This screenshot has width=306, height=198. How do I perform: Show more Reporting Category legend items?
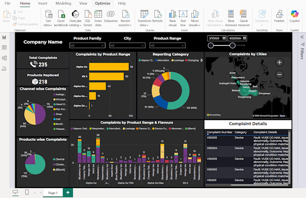[202, 60]
